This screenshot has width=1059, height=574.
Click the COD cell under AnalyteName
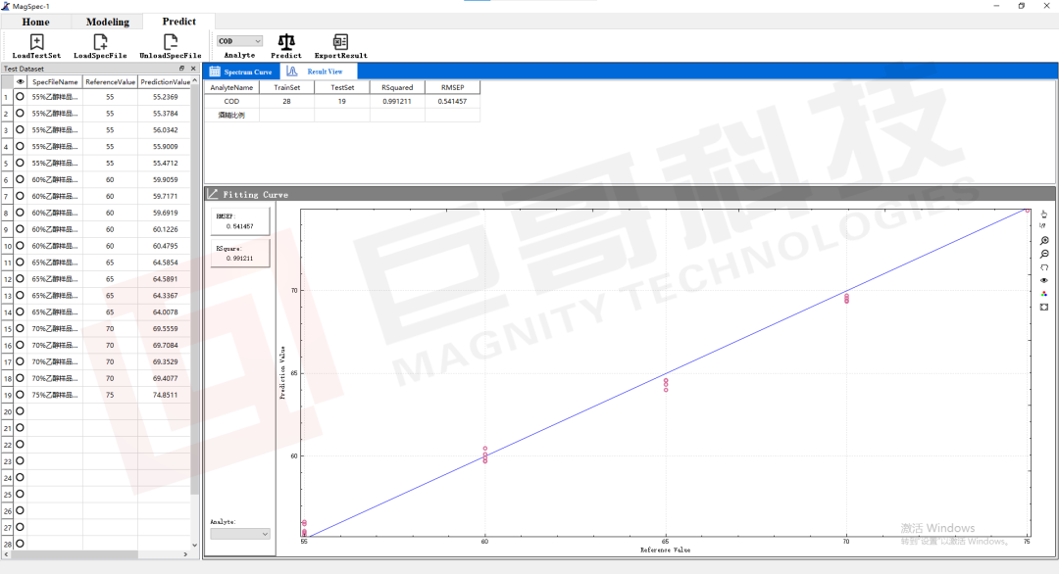click(231, 101)
